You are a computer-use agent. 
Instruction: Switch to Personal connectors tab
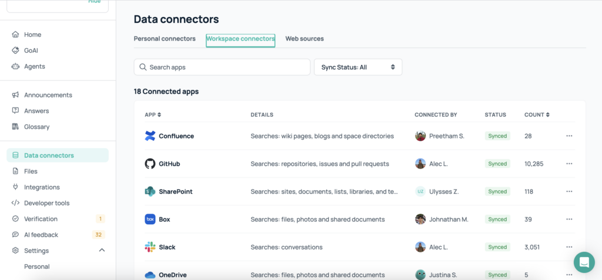[165, 39]
